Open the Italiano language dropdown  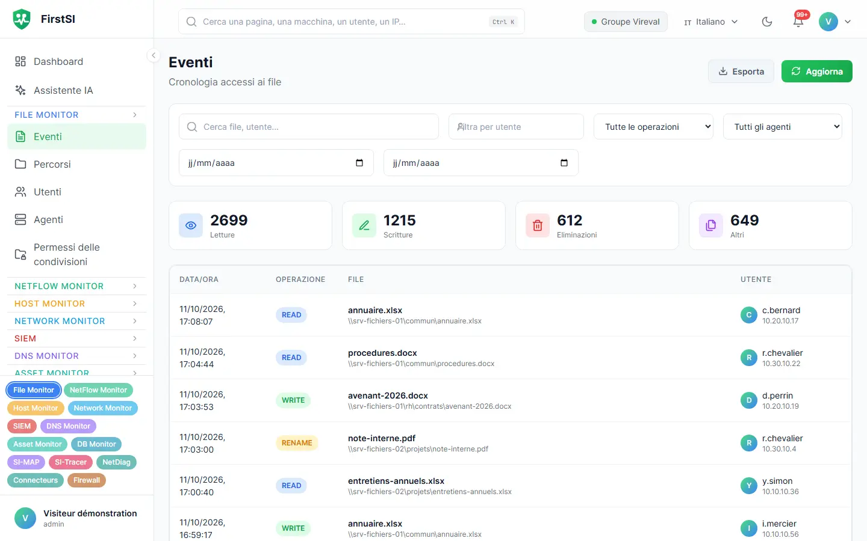click(710, 22)
